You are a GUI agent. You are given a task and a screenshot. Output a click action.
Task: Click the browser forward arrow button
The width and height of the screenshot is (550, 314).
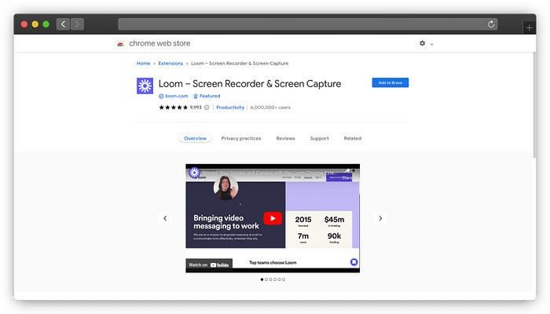77,24
